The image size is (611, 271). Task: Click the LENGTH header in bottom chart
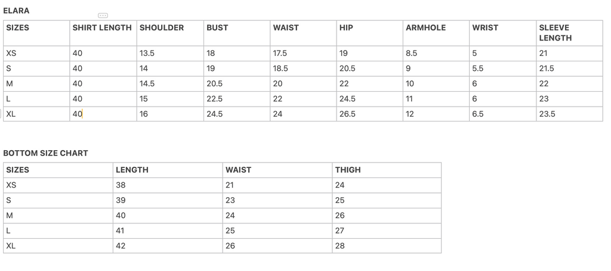168,170
